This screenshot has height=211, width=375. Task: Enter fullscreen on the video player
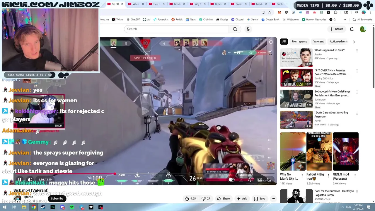pyautogui.click(x=268, y=180)
